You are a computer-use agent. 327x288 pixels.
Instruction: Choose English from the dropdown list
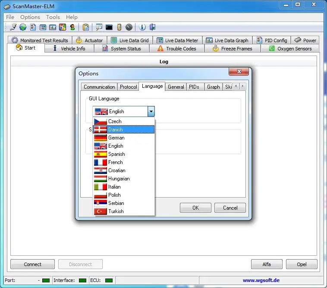point(124,146)
